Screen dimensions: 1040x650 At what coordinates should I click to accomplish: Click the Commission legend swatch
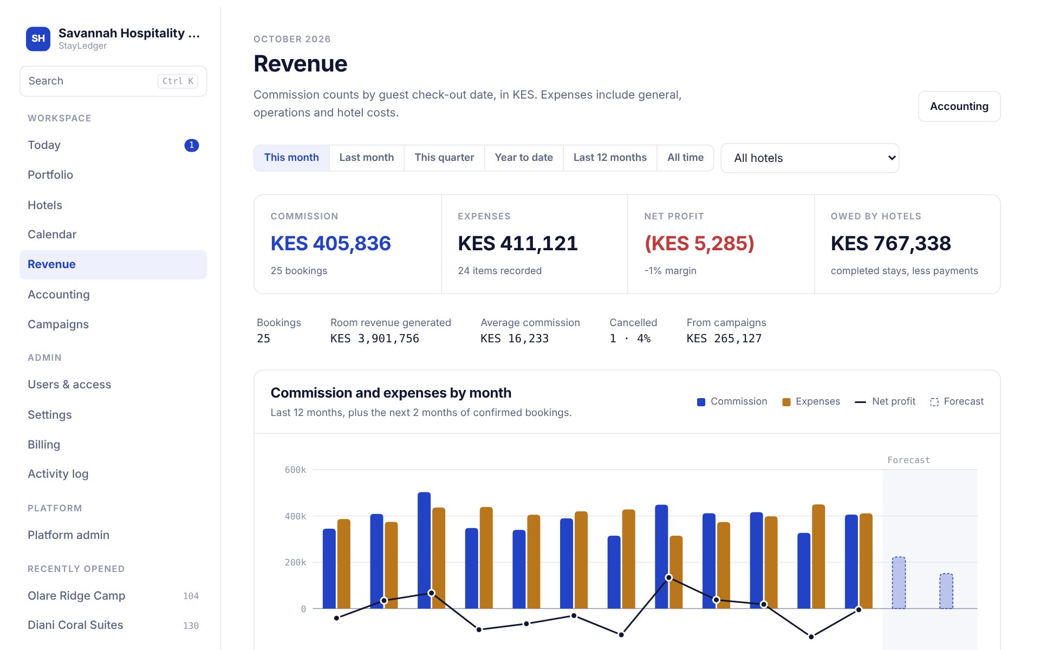[x=701, y=402]
